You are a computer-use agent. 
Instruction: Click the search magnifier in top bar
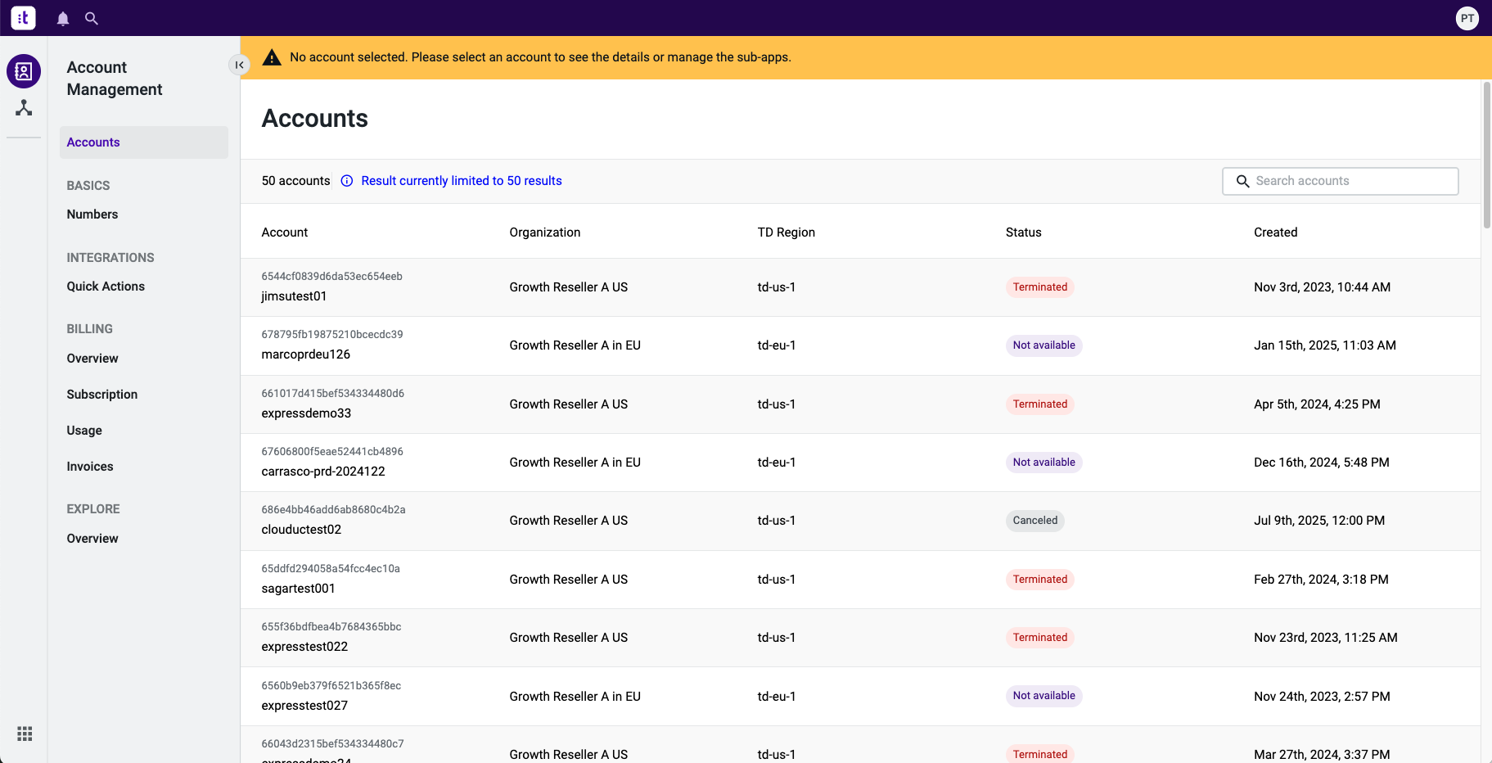92,18
